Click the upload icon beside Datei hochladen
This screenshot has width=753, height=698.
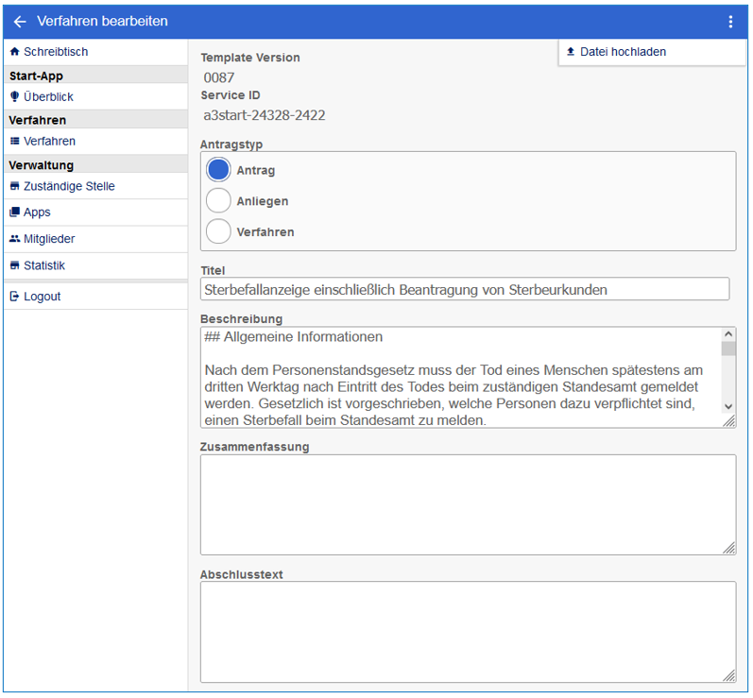[x=571, y=52]
